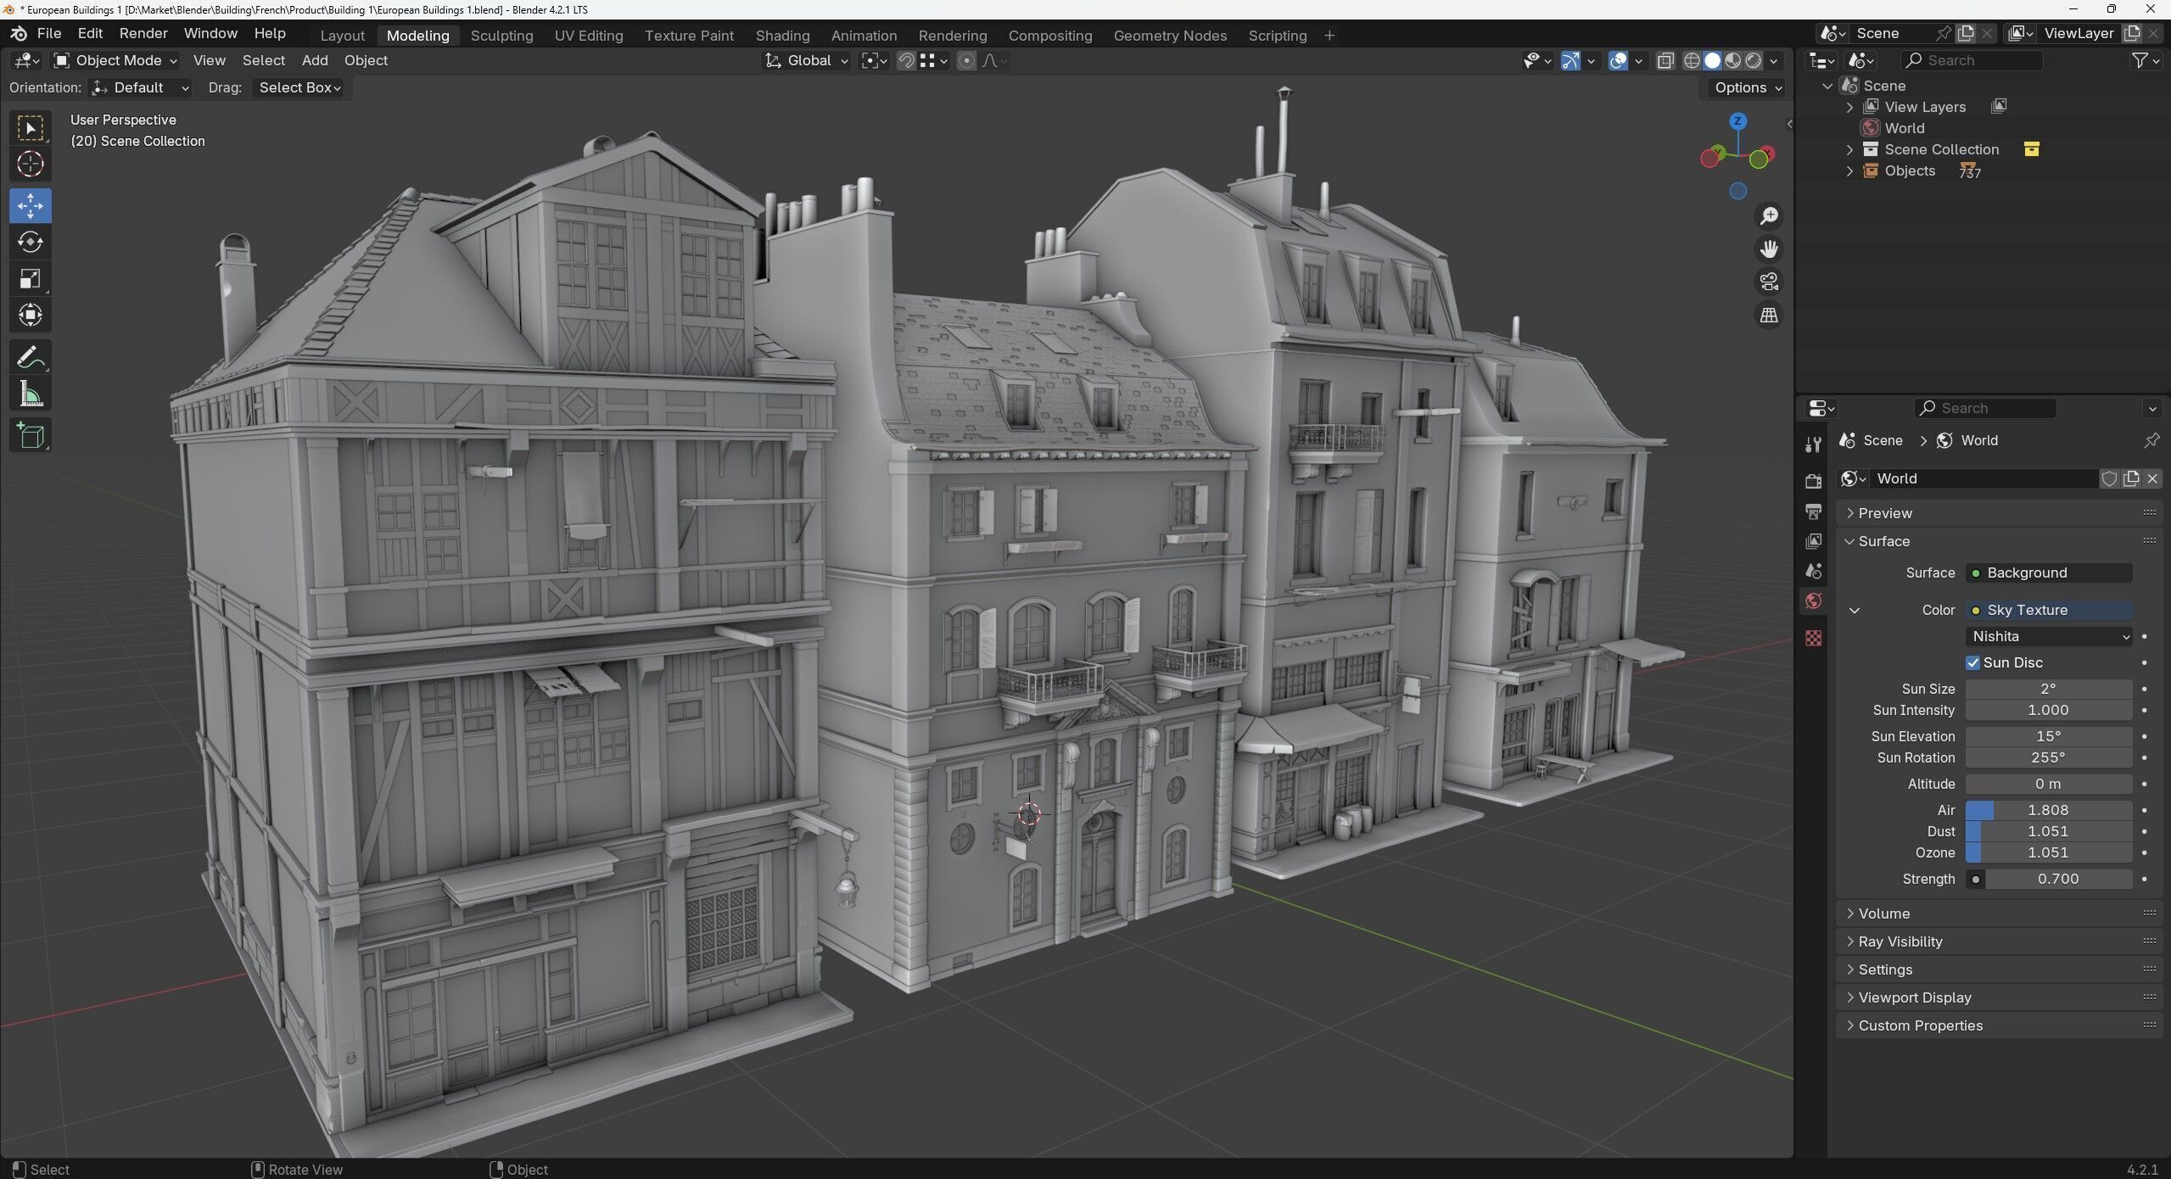Open the View Layer properties tab
Viewport: 2171px width, 1179px height.
[x=1813, y=541]
